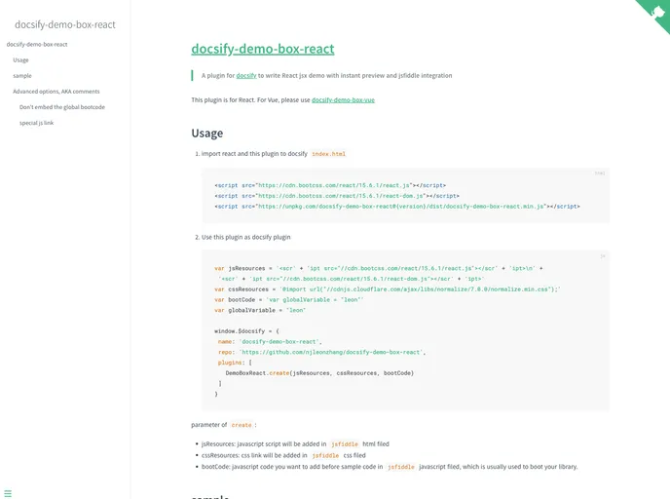Click 'import react and this plugin to docsify' text
This screenshot has height=499, width=670.
pyautogui.click(x=254, y=154)
